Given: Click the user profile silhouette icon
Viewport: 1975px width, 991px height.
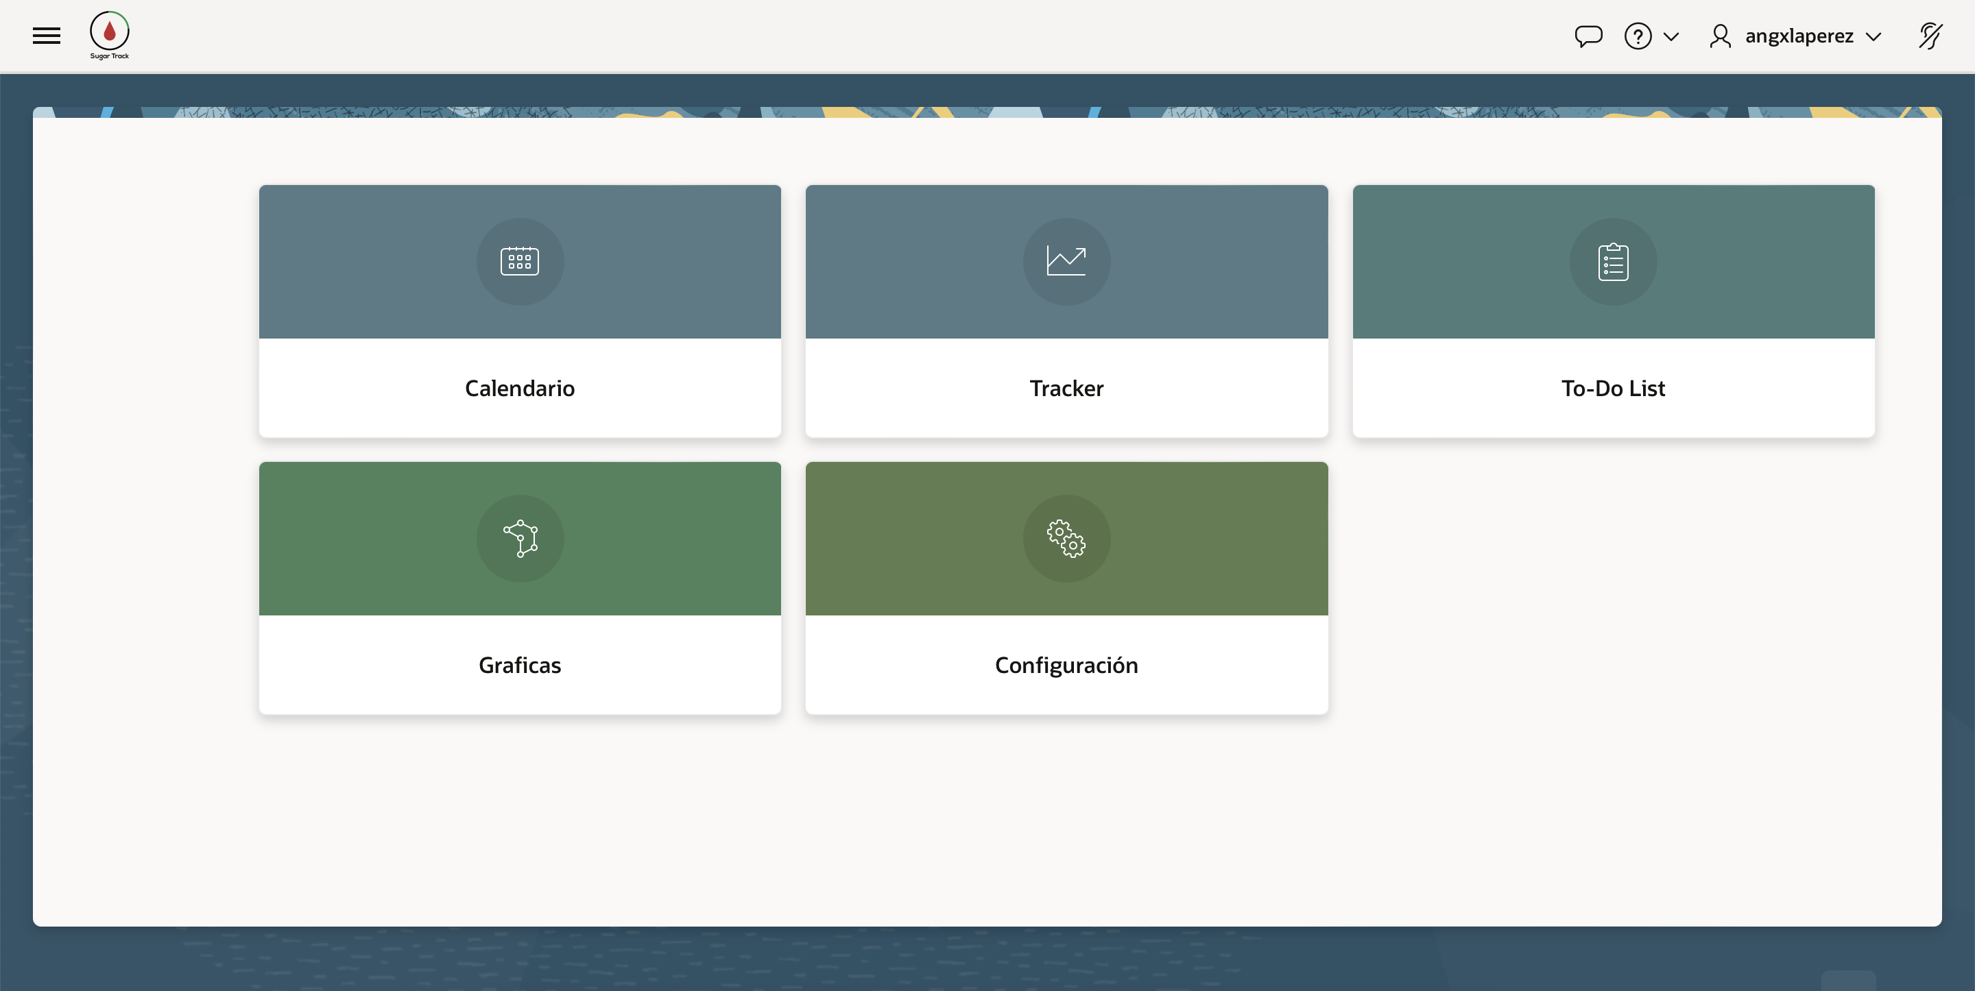Looking at the screenshot, I should [x=1720, y=36].
